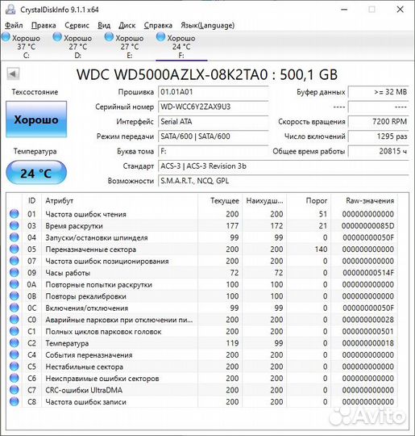Click the Текущее column header

(220, 200)
